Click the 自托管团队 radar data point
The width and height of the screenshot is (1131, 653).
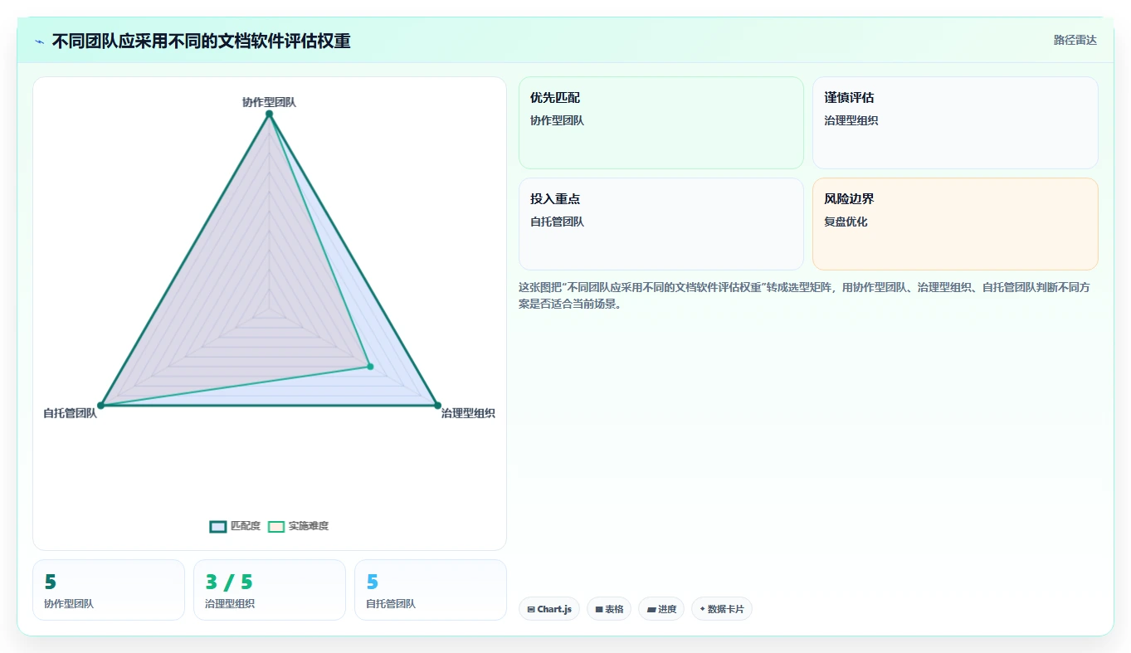pos(100,405)
